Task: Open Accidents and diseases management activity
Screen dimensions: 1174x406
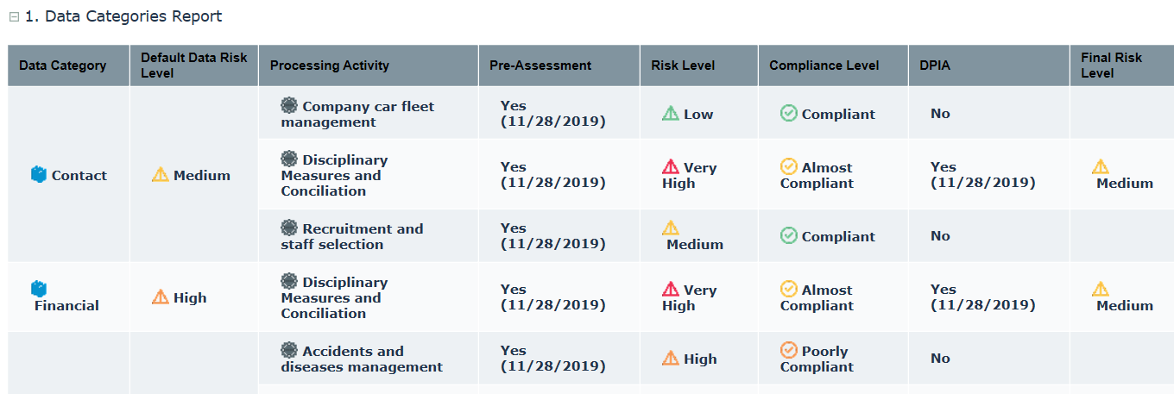Action: pos(362,359)
